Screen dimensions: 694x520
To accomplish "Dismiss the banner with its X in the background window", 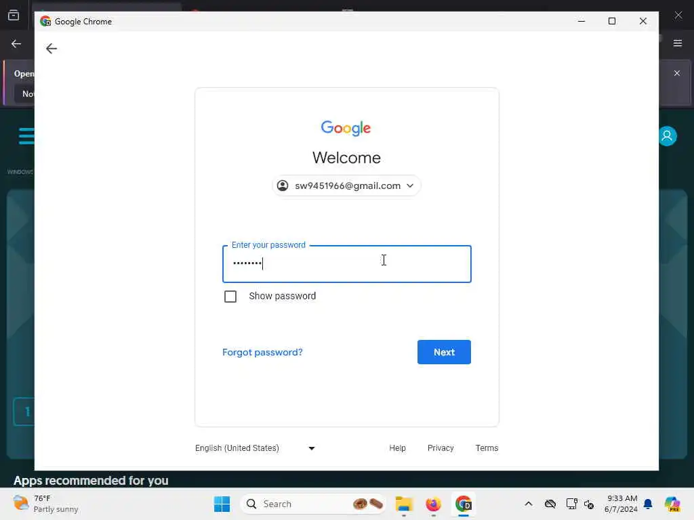I will click(x=677, y=73).
